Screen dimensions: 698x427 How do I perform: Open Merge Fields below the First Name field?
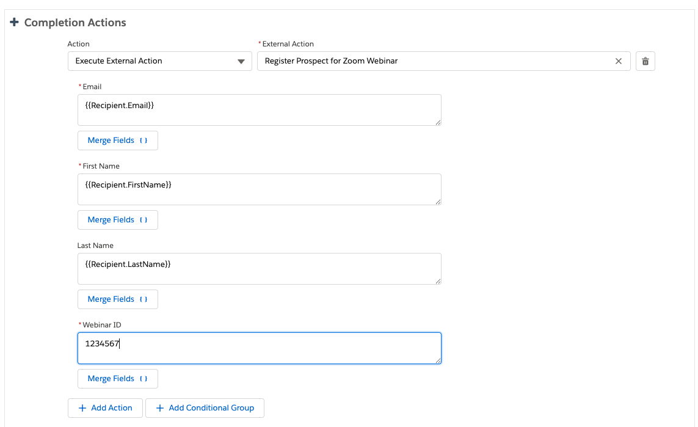(x=117, y=220)
